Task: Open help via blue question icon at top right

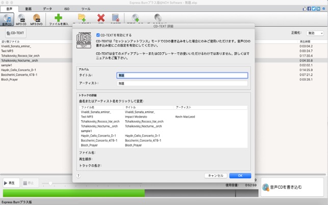Action: click(x=323, y=9)
